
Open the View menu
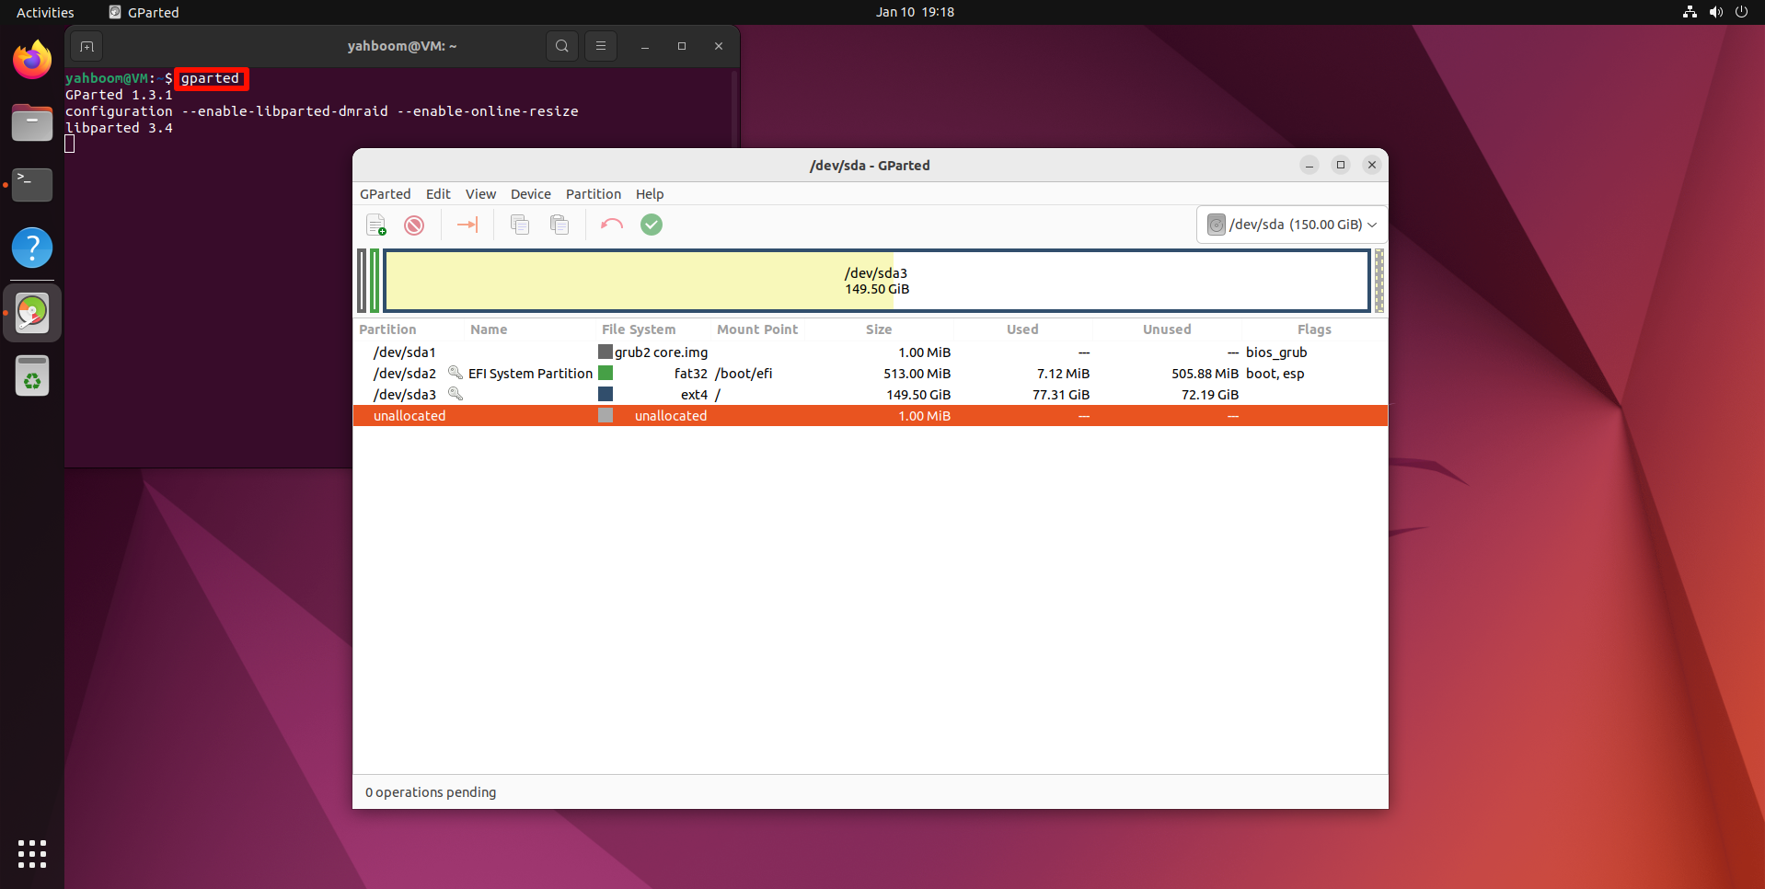pyautogui.click(x=480, y=194)
